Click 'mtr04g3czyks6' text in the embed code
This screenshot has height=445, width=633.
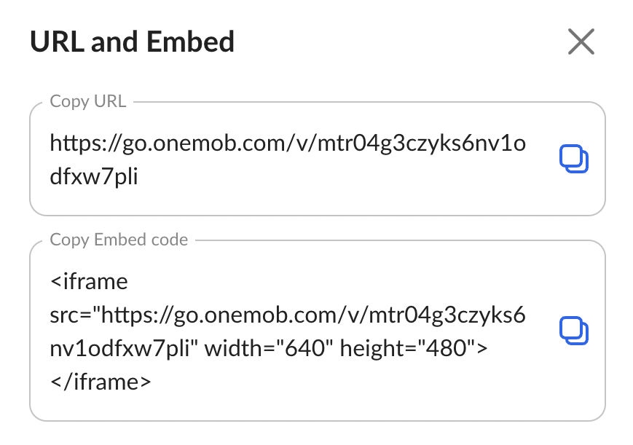(447, 315)
